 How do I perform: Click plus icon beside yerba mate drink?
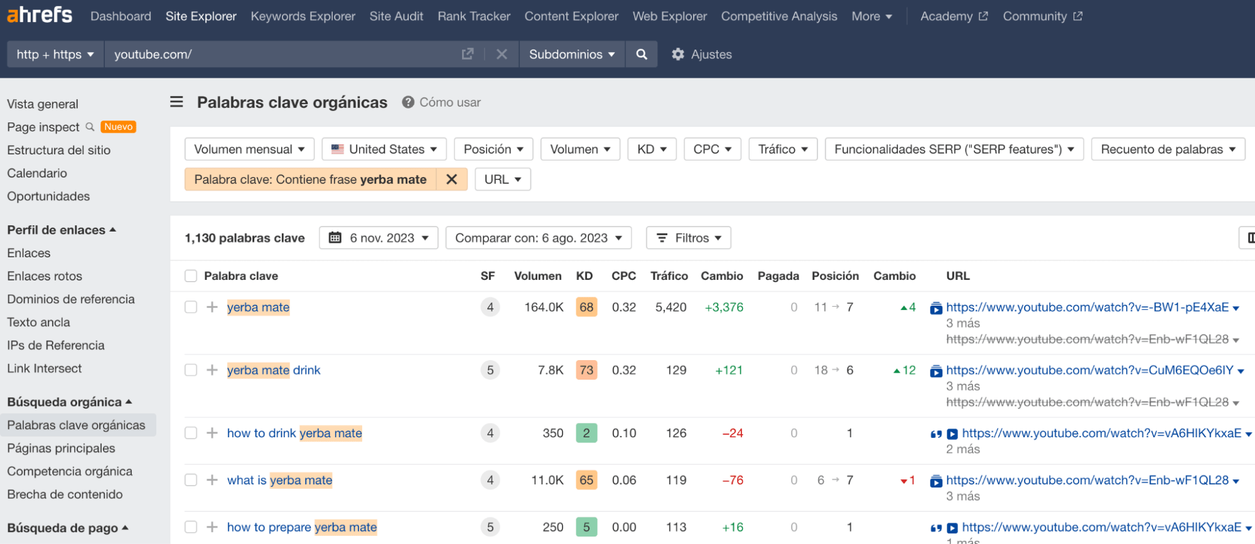tap(212, 370)
